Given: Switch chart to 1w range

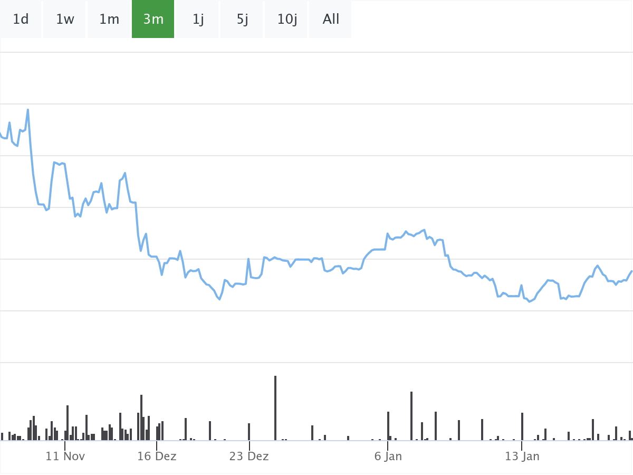Looking at the screenshot, I should tap(65, 20).
